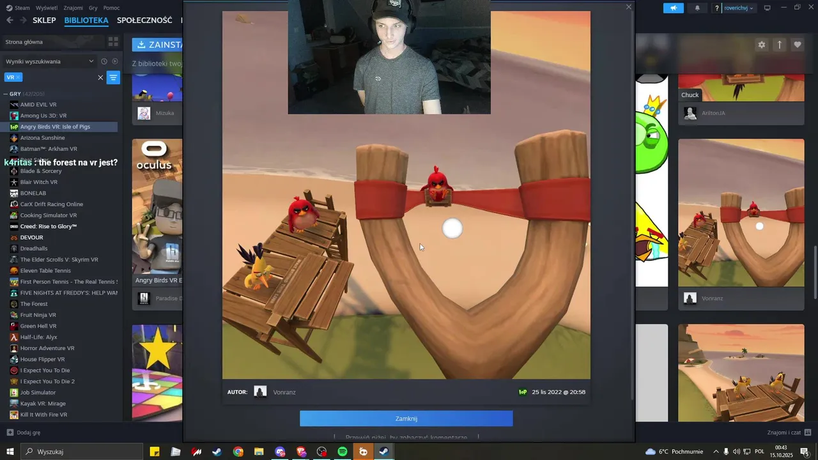818x460 pixels.
Task: Select CarX Drift Racing Online
Action: click(51, 204)
